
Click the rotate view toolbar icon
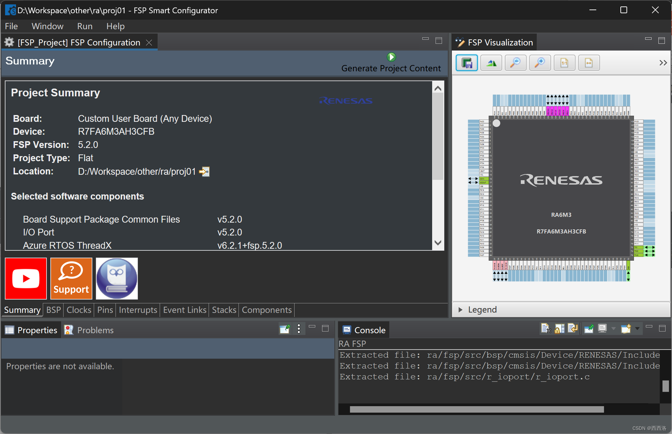coord(491,63)
